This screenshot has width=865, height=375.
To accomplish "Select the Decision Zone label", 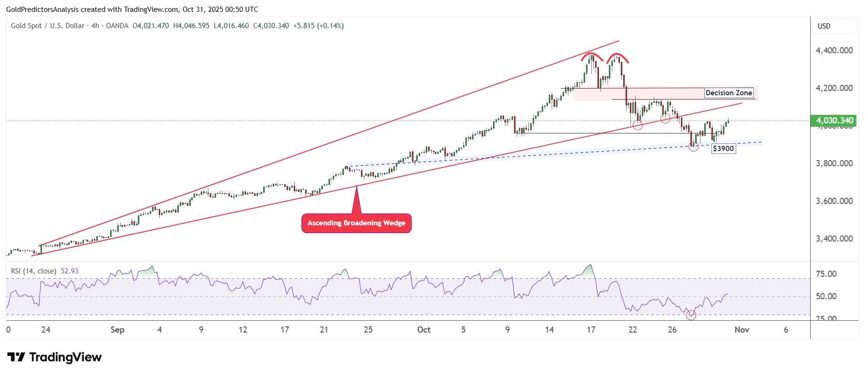I will [x=729, y=93].
